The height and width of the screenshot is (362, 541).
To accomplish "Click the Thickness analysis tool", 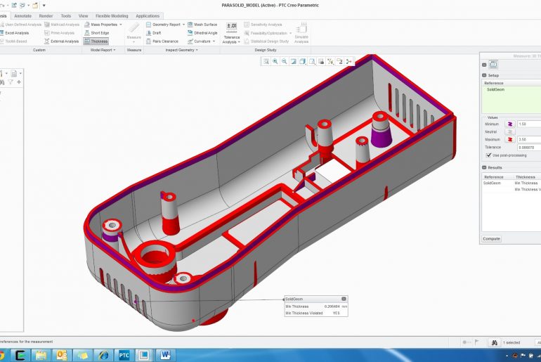I will [x=96, y=41].
